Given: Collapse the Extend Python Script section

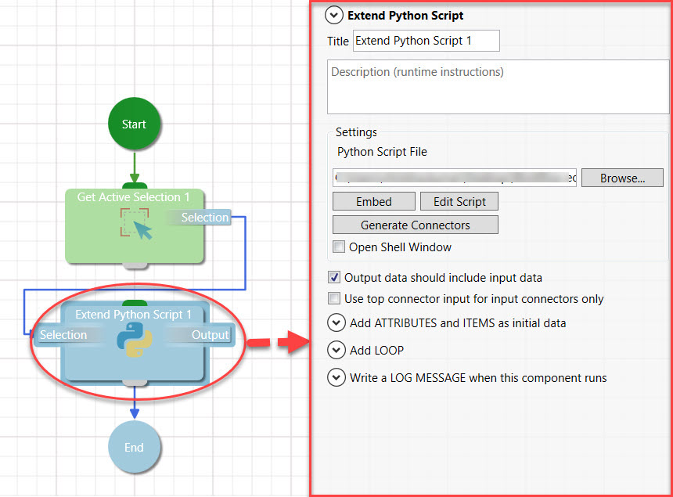Looking at the screenshot, I should (336, 15).
